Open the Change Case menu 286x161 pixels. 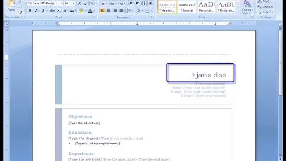point(72,11)
